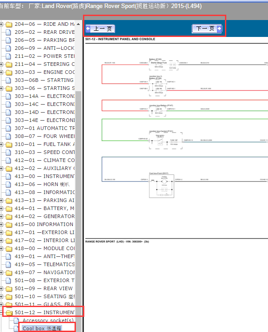
Task: Expand the 417-01 EXTERIOR LI folder
Action: pyautogui.click(x=1, y=232)
